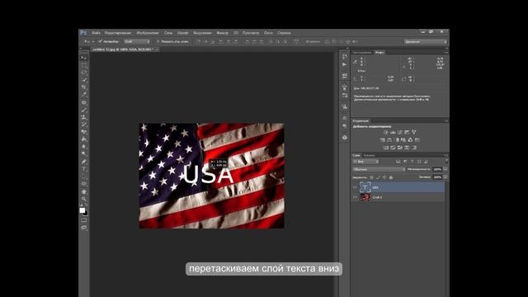This screenshot has height=297, width=528.
Task: Toggle lock all padlock icon
Action: (x=391, y=177)
